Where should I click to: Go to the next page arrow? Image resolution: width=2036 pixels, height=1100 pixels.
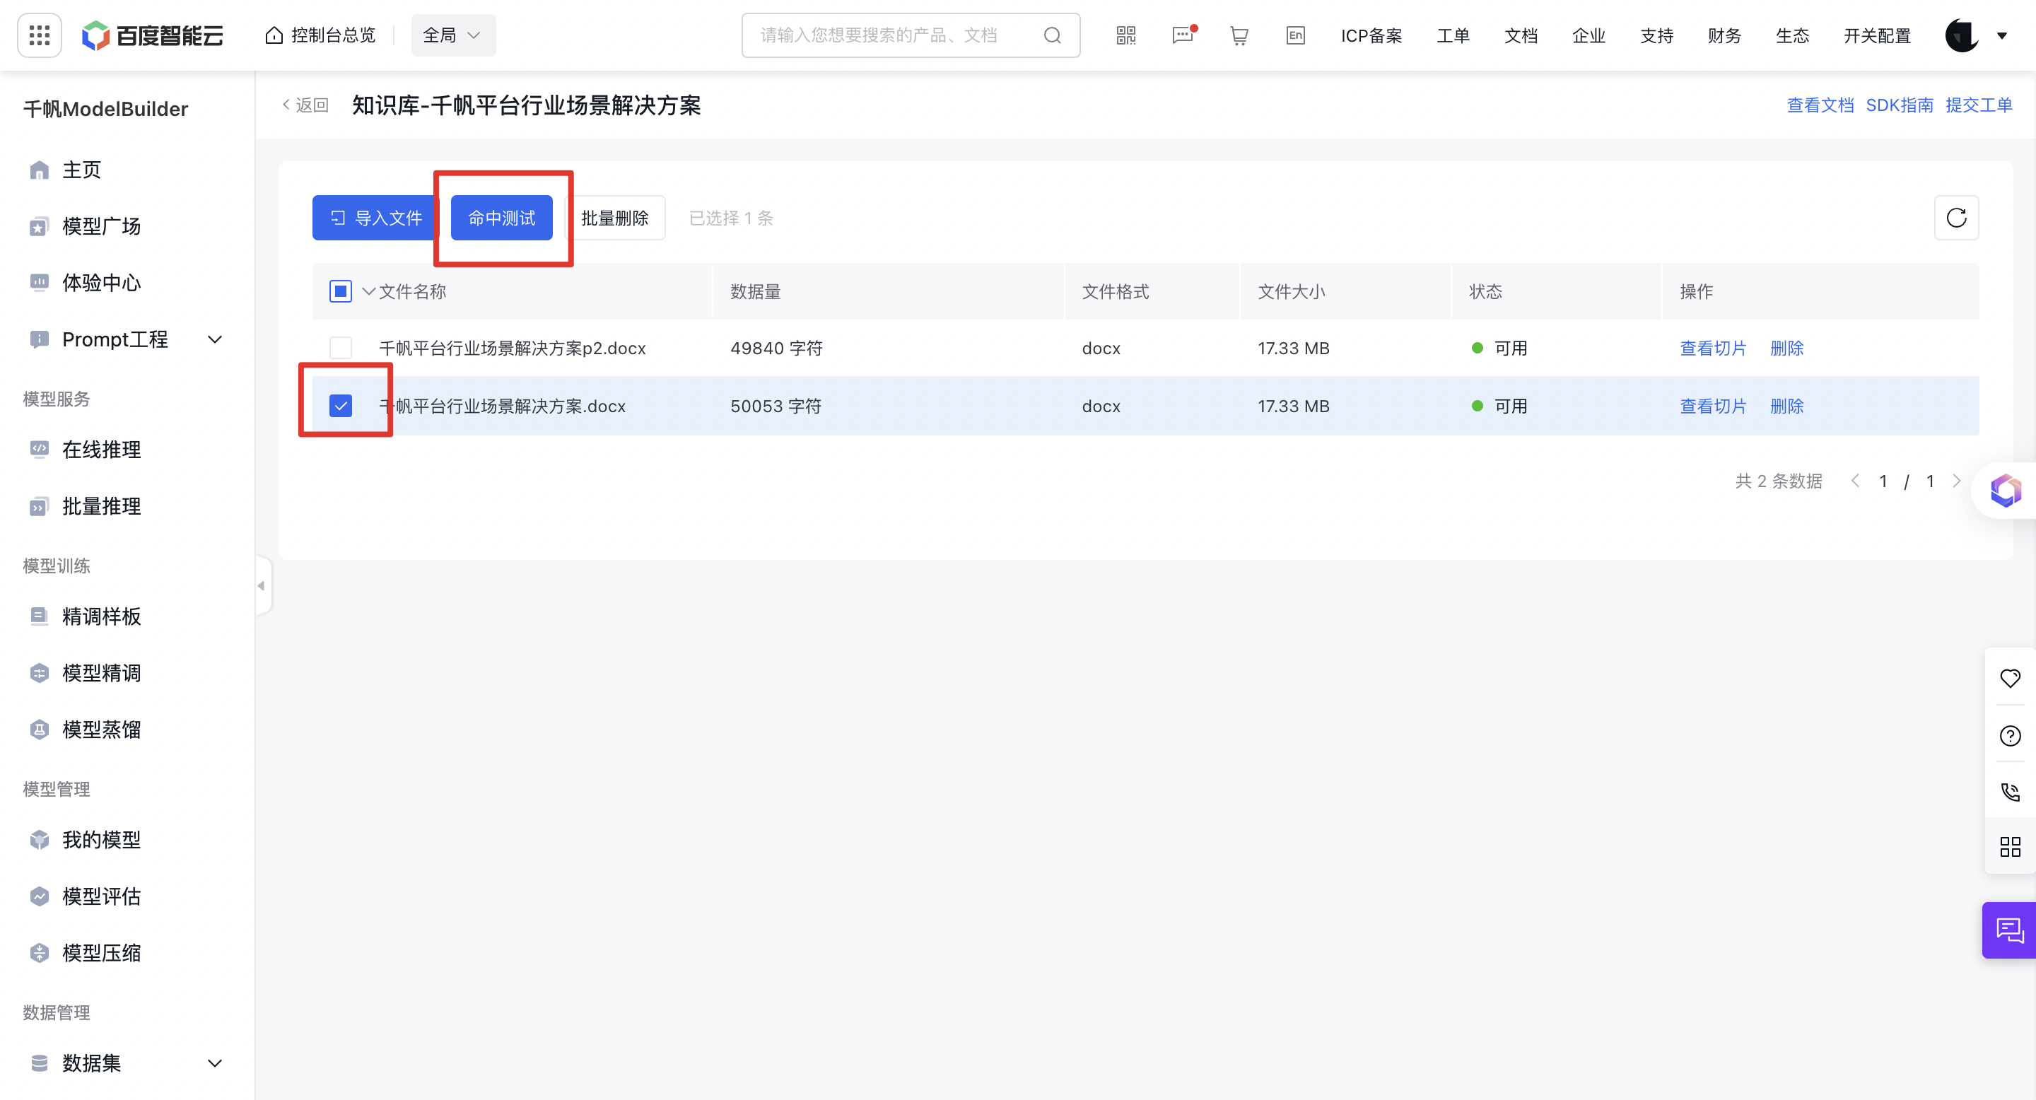click(1956, 481)
